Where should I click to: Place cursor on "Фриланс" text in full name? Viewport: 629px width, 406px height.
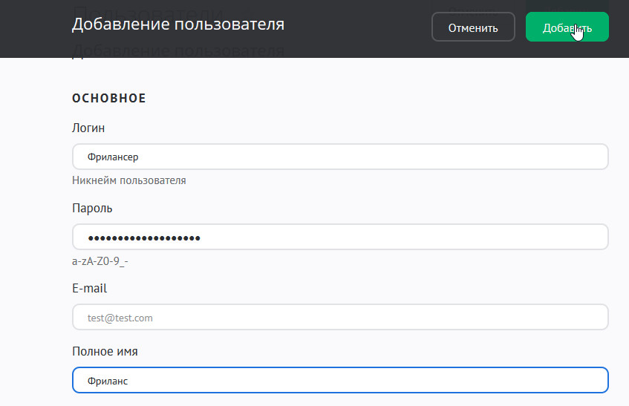[x=108, y=381]
